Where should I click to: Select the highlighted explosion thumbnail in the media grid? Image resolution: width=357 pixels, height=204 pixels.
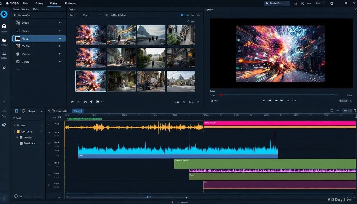91,81
